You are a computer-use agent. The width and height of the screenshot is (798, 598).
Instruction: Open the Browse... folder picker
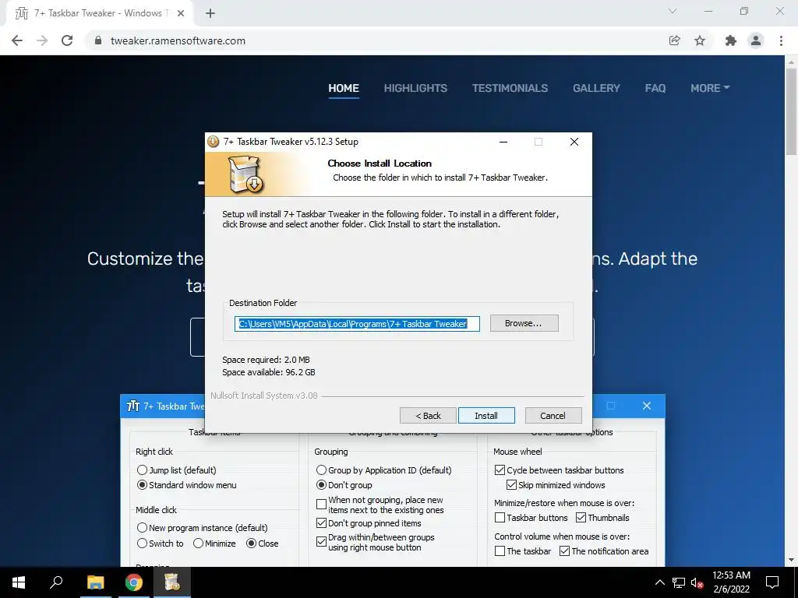point(524,323)
